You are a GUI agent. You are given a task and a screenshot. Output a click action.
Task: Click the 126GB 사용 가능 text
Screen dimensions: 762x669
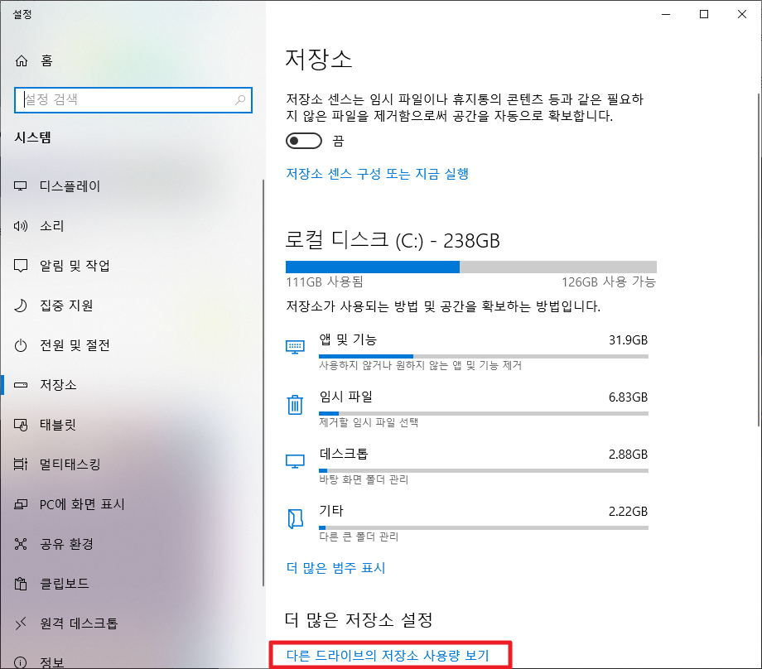tap(609, 282)
